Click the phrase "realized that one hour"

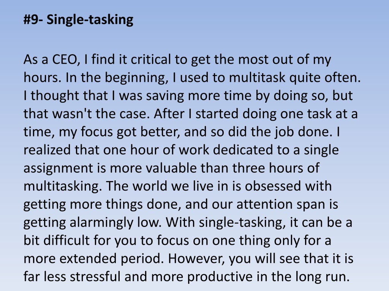pos(91,150)
